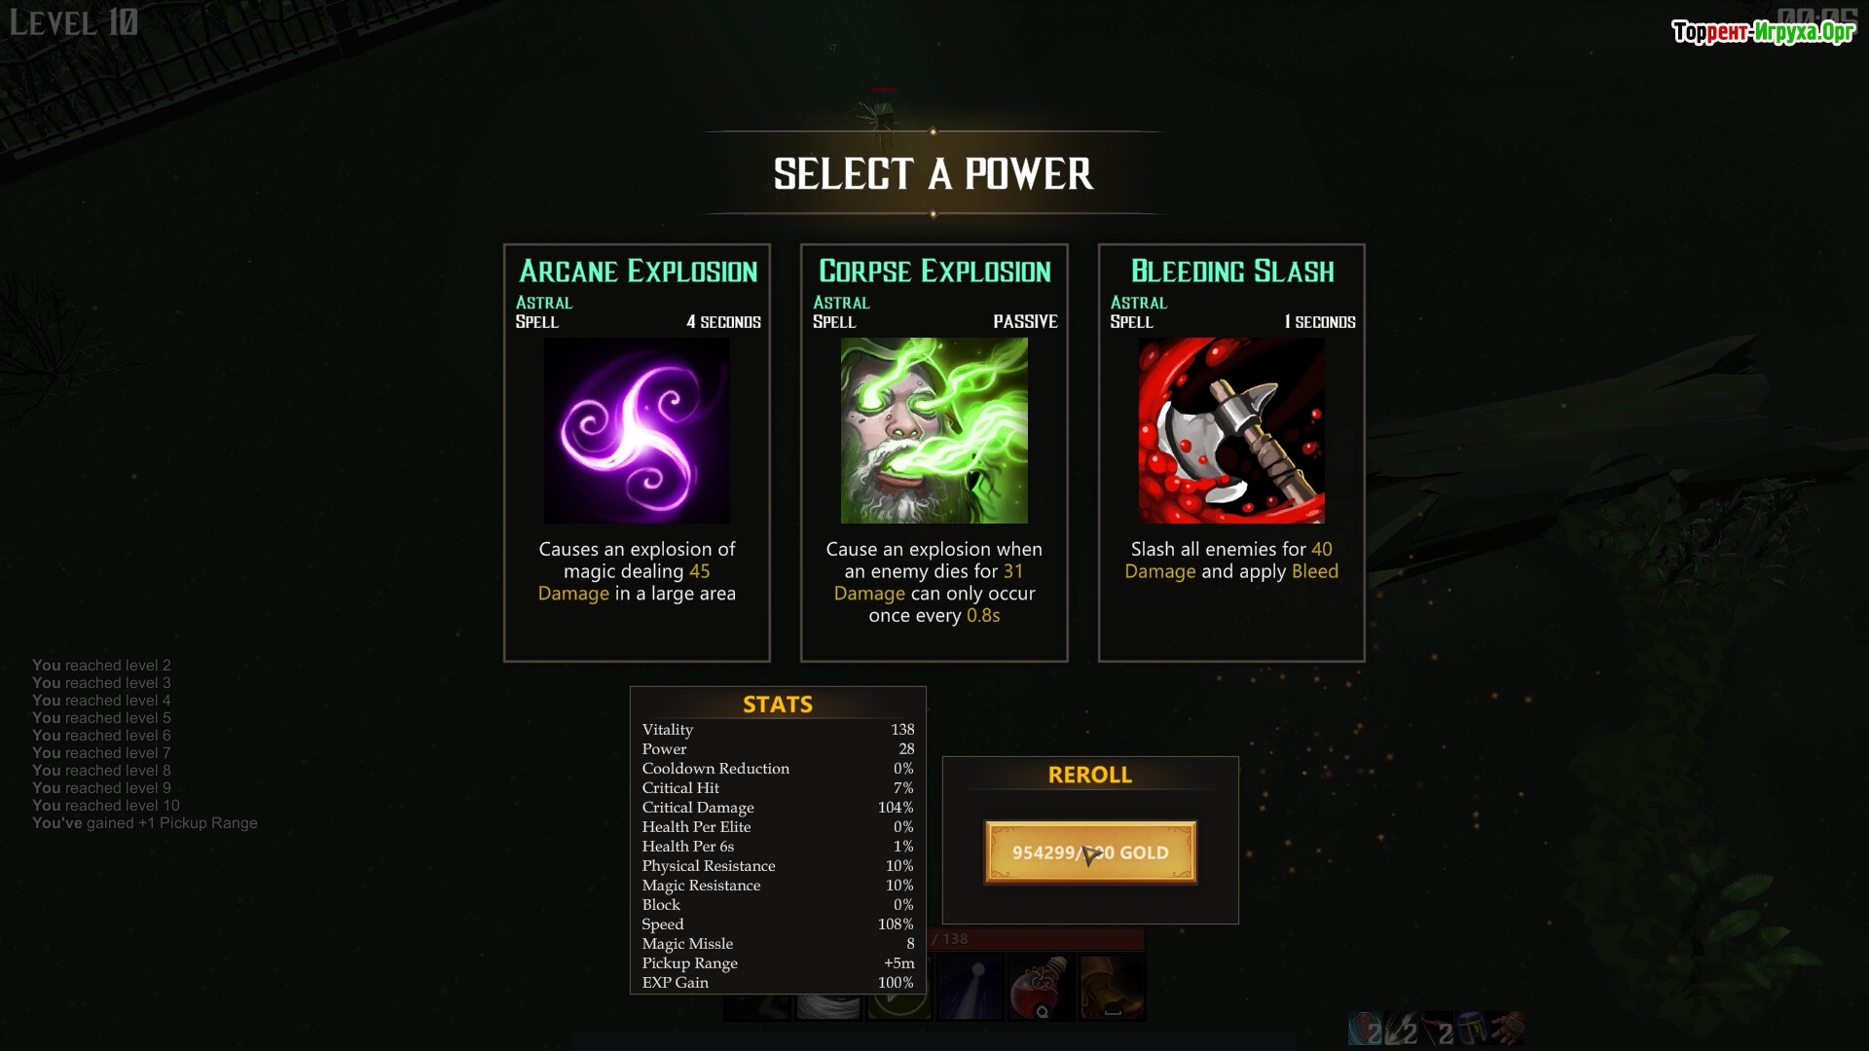
Task: Click the helmet item icon in inventory
Action: pyautogui.click(x=1472, y=1029)
